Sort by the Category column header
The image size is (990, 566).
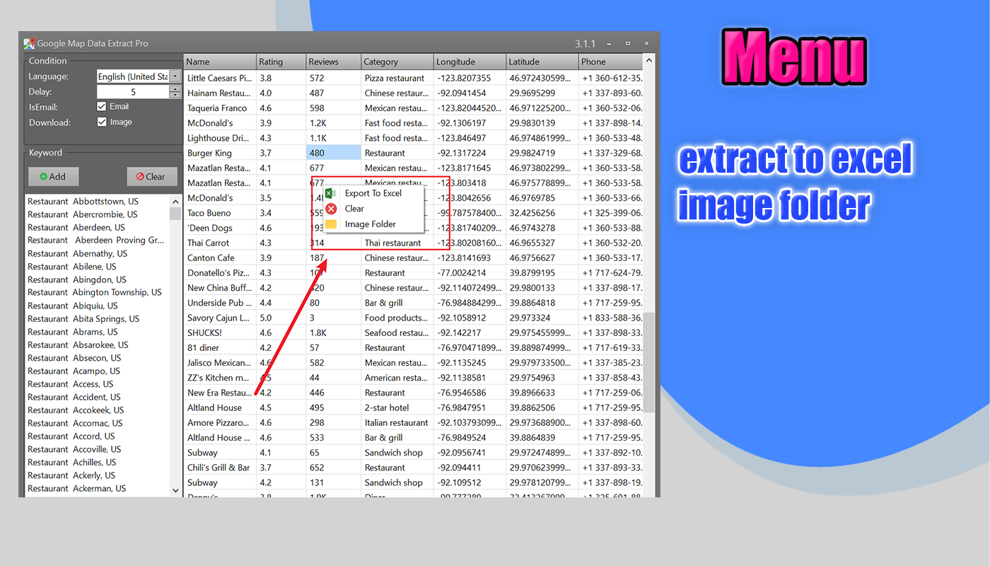(397, 62)
